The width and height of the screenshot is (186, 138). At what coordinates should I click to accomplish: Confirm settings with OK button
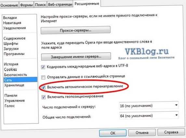113,133
